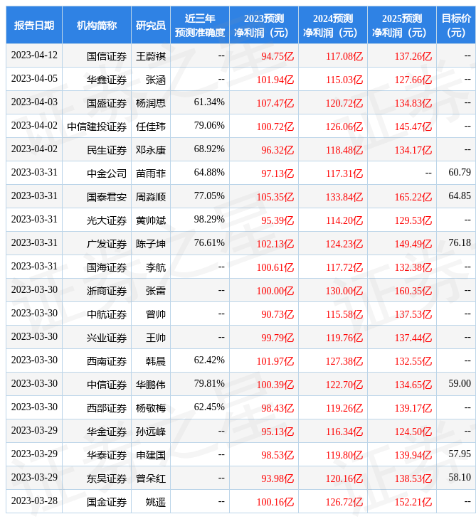Select the 133.84亿 forecast for 2024
The height and width of the screenshot is (519, 476).
(x=344, y=196)
